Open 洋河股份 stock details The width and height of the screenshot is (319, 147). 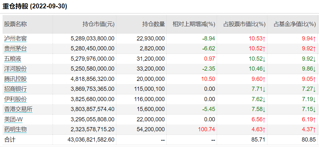(x=15, y=69)
